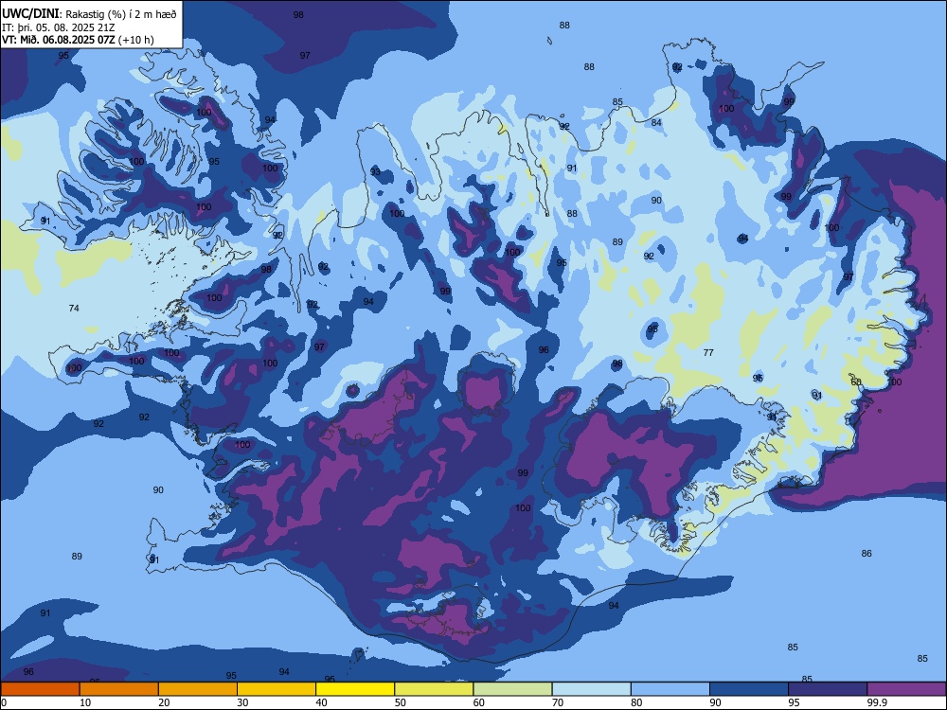
Task: Click the '99.9' legend tick label
Action: coord(876,702)
